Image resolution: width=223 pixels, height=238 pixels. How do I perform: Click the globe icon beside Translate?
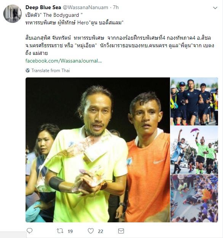(x=27, y=71)
